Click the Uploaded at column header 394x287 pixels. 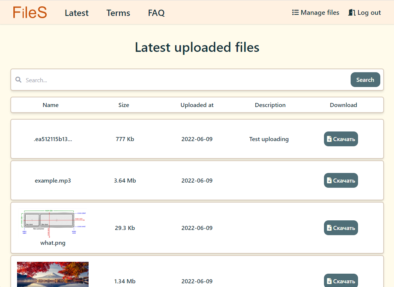pos(197,105)
